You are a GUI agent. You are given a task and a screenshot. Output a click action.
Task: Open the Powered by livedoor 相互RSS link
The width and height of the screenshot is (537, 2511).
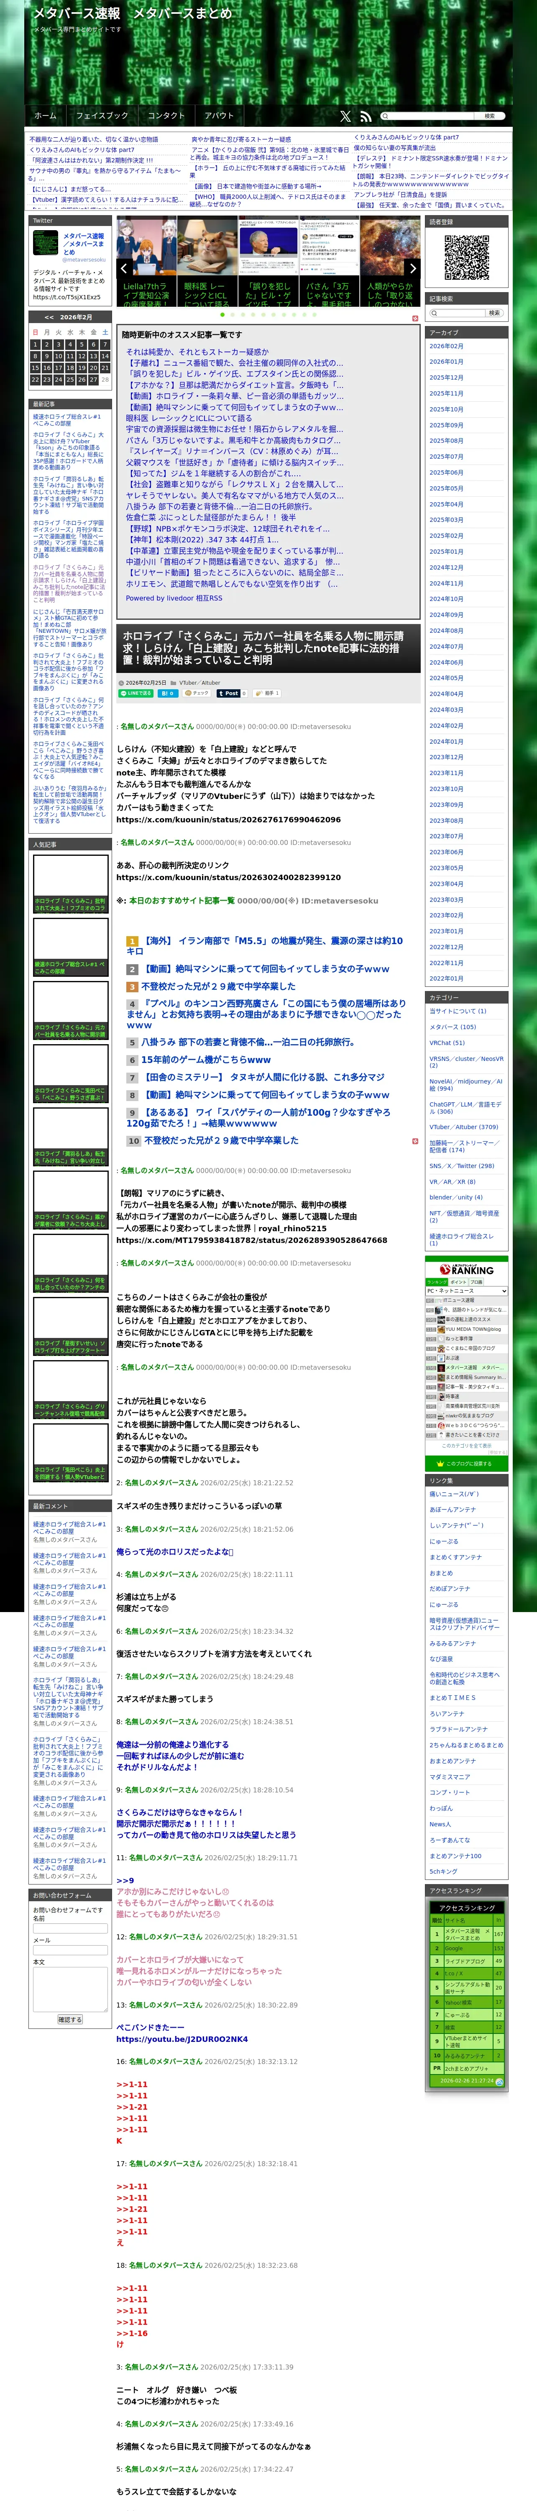point(174,598)
